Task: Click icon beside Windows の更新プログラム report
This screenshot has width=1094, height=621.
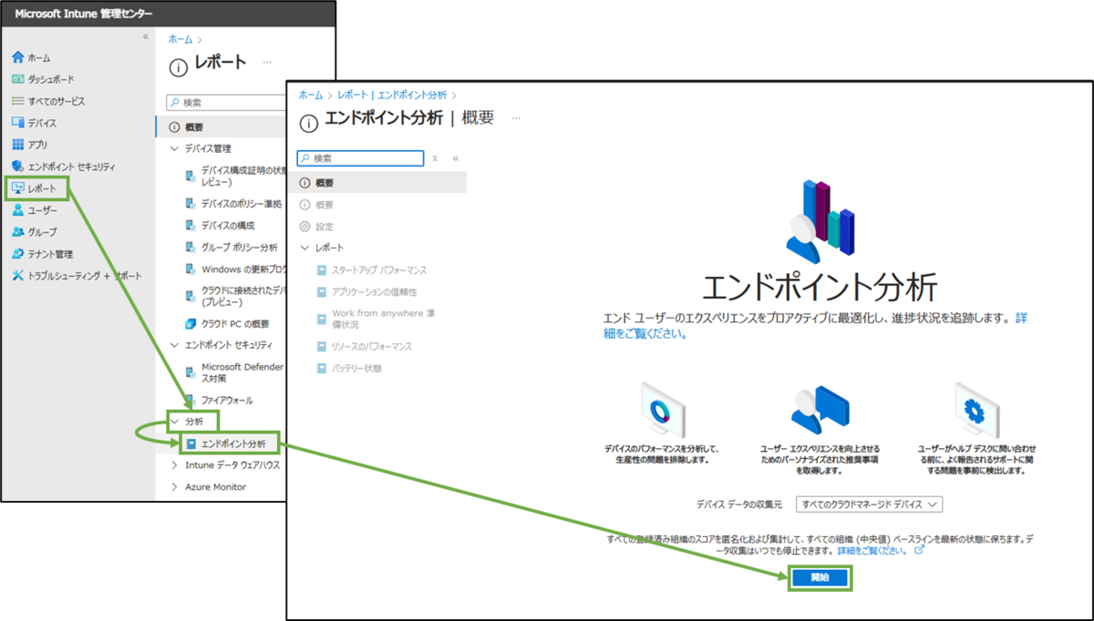Action: coord(191,269)
